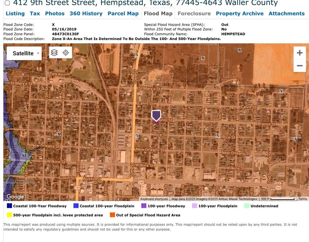The image size is (309, 242).
Task: Open the Foreclosure tab
Action: 194,13
